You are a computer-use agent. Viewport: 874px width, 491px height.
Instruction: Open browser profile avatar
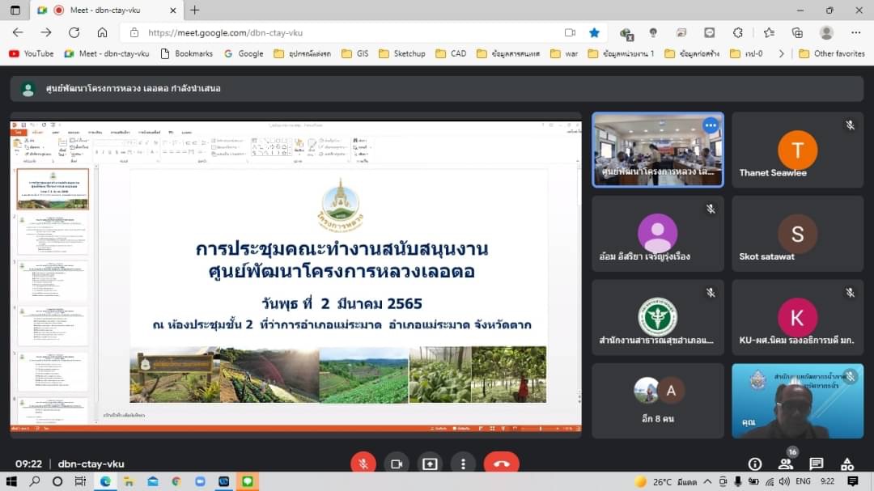coord(826,33)
